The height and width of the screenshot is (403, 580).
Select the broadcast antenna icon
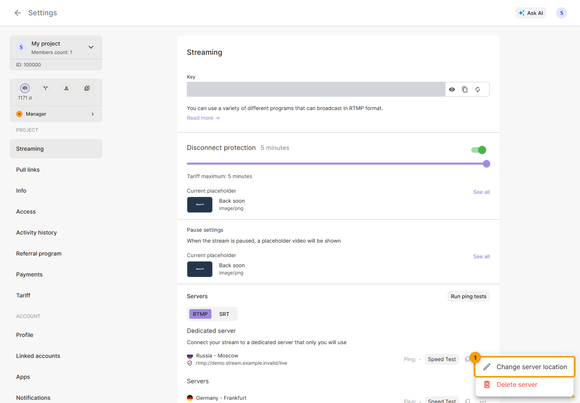tap(25, 88)
